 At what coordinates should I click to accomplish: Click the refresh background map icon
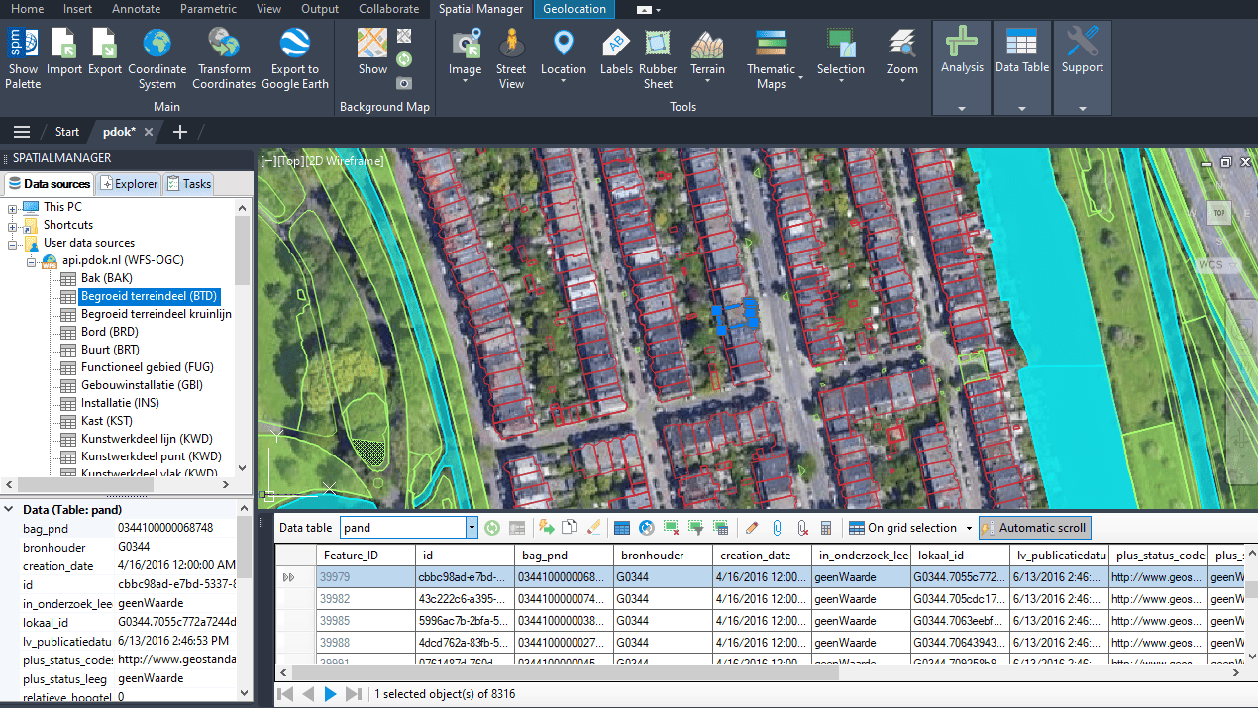(x=404, y=59)
